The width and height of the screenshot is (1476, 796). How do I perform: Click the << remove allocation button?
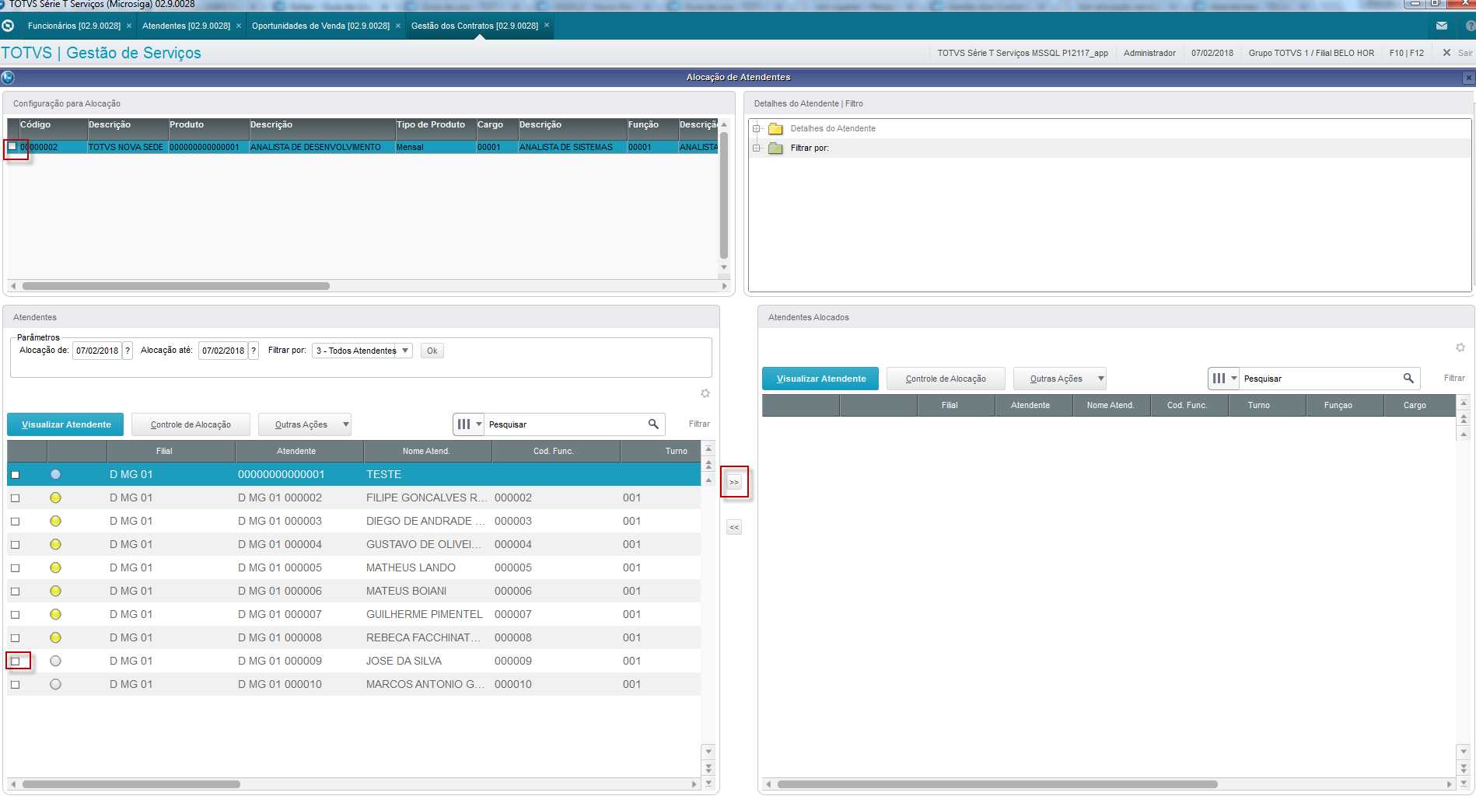coord(734,528)
